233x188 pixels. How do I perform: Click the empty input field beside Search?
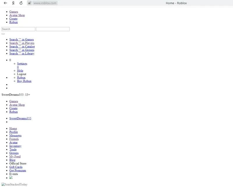pyautogui.click(x=53, y=29)
